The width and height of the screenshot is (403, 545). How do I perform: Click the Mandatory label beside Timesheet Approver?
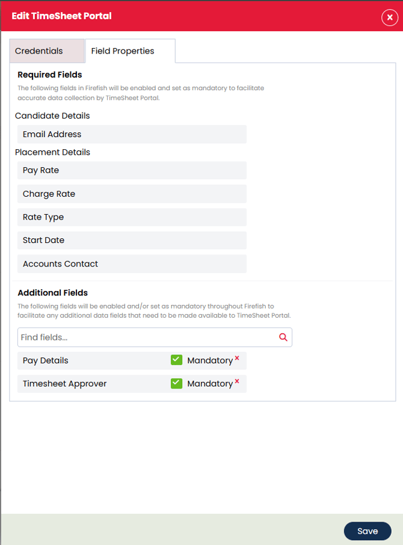coord(209,384)
